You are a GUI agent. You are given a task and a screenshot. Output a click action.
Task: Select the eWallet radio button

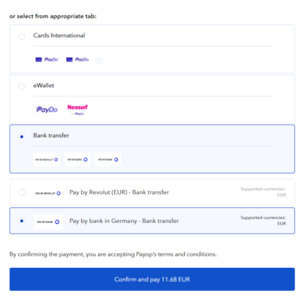[22, 87]
